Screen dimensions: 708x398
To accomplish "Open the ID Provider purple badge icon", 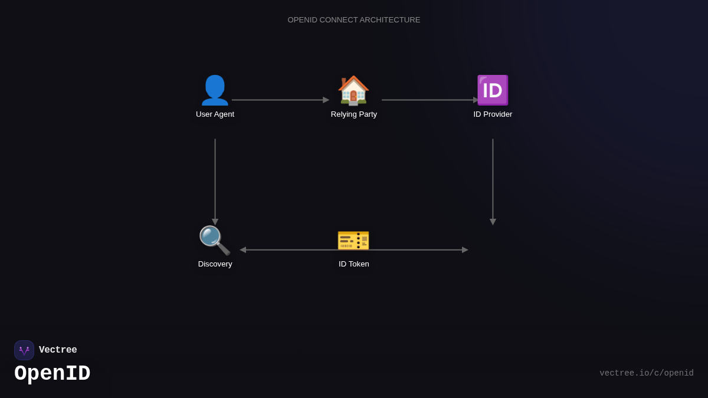I will (493, 90).
